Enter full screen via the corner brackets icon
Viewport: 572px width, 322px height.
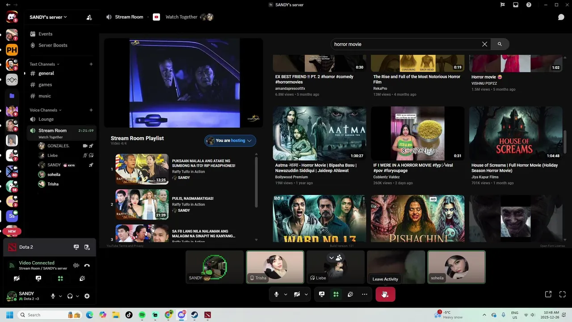[x=563, y=294]
